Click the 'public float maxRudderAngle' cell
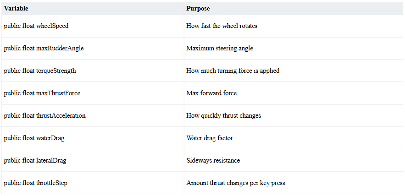405x196 pixels. (x=44, y=49)
